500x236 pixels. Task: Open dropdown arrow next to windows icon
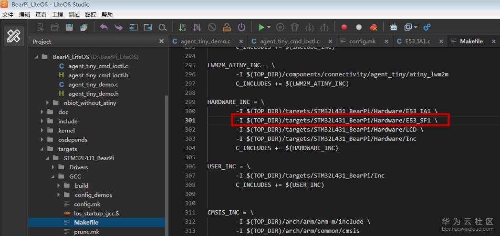416,27
